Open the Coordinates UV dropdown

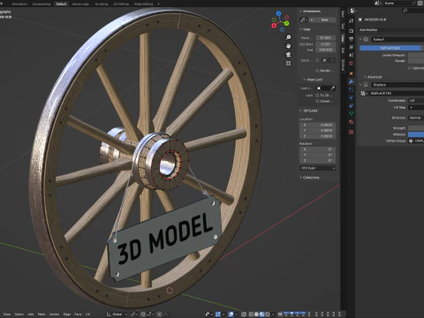[x=416, y=101]
